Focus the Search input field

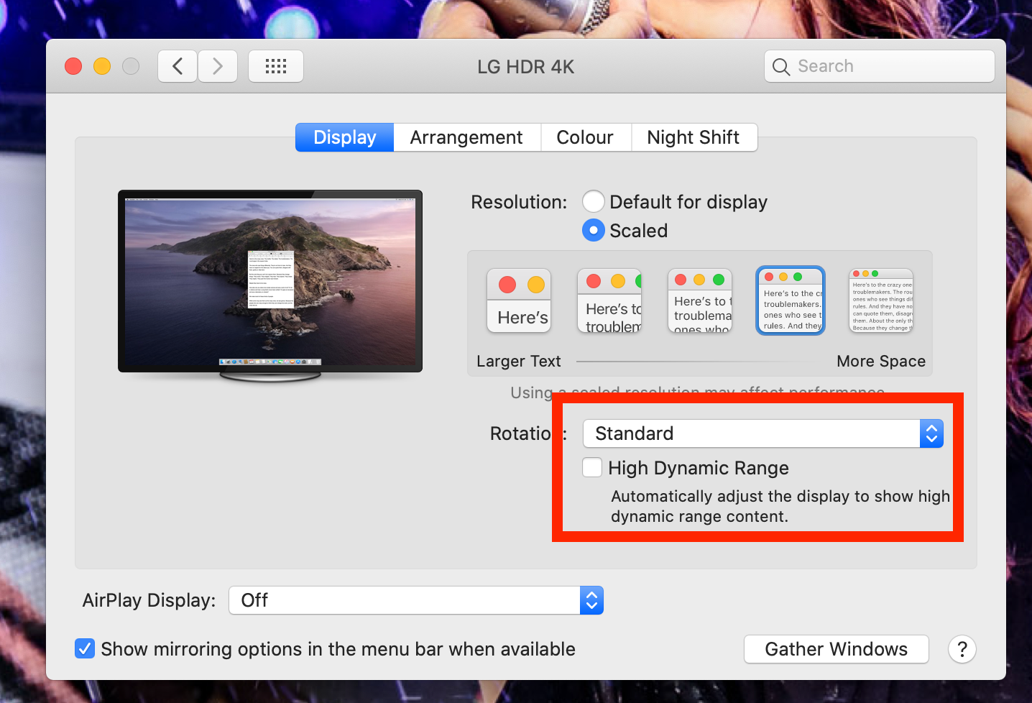880,66
